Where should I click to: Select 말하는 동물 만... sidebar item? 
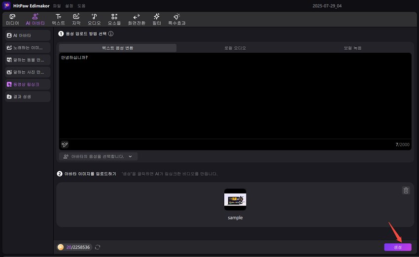pyautogui.click(x=28, y=60)
